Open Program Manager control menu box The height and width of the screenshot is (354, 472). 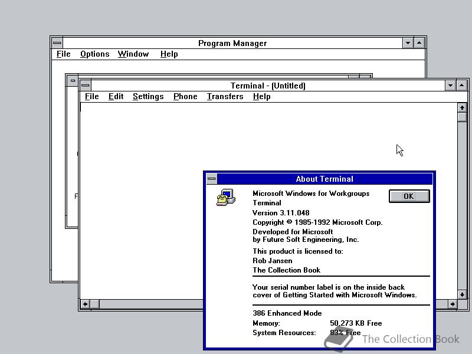click(x=57, y=43)
